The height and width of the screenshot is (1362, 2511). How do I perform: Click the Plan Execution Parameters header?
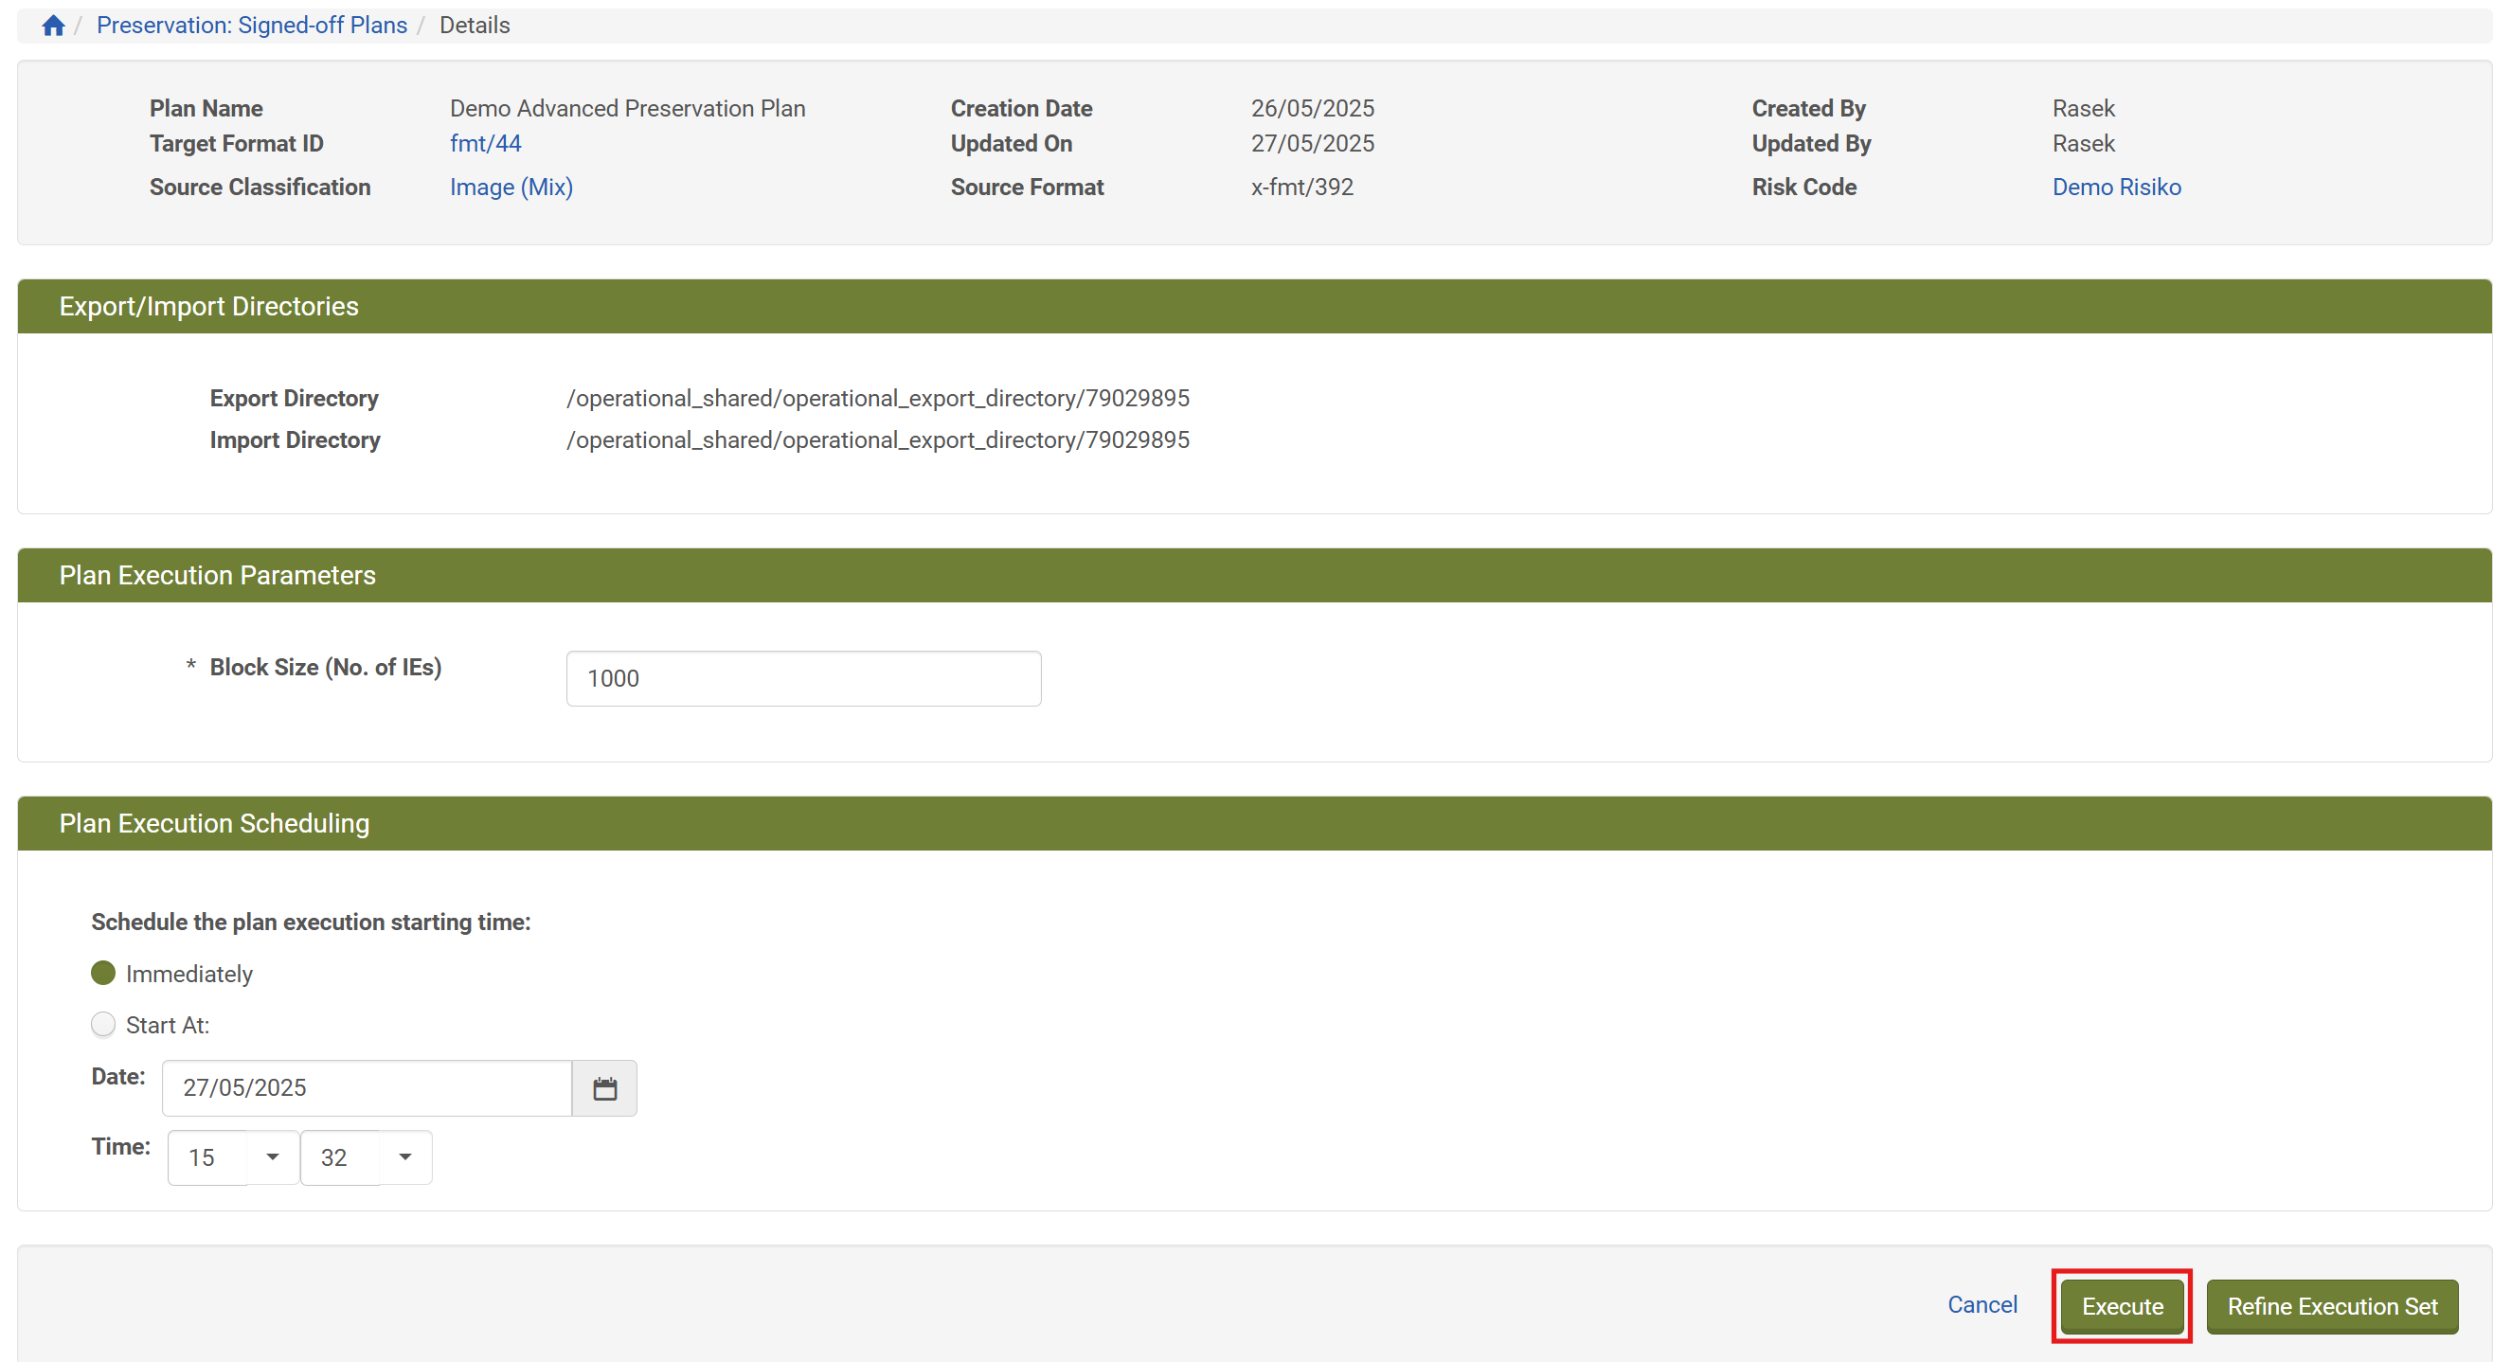point(216,575)
